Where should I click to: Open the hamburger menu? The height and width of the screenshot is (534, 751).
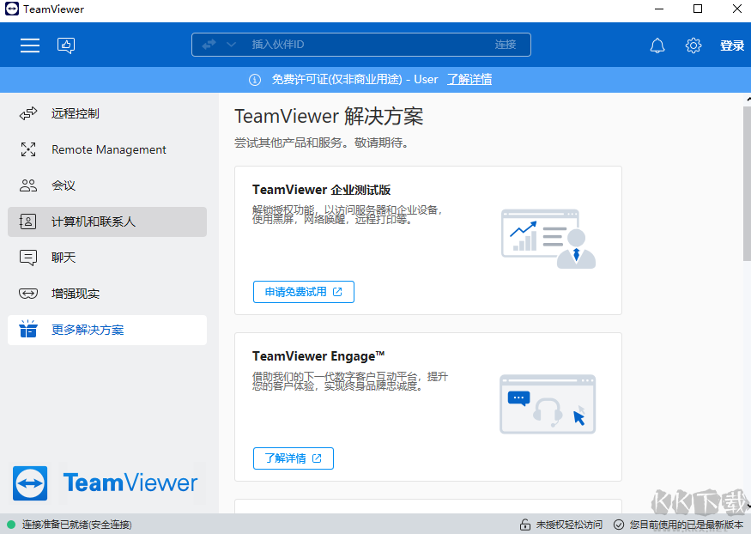[x=30, y=45]
